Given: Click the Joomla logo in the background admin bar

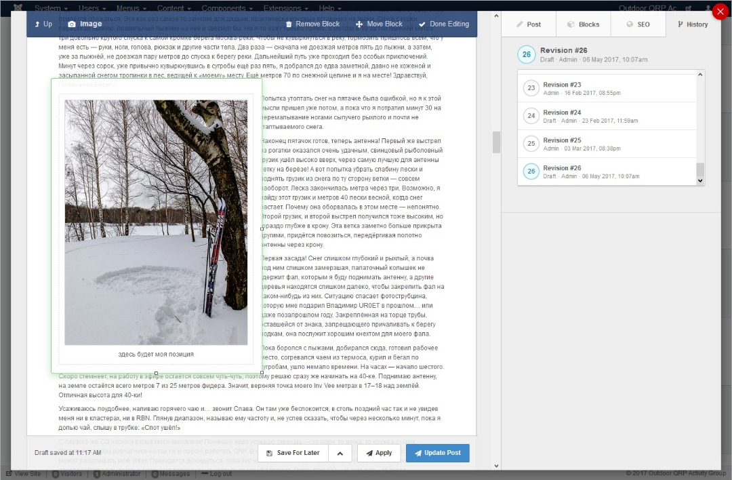Looking at the screenshot, I should [18, 7].
